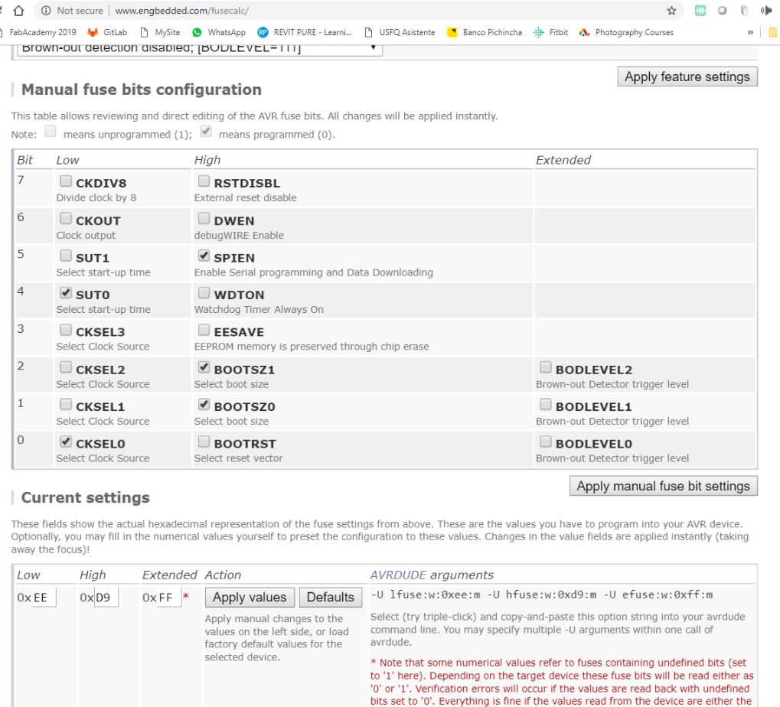Open the MySite bookmark

[160, 32]
